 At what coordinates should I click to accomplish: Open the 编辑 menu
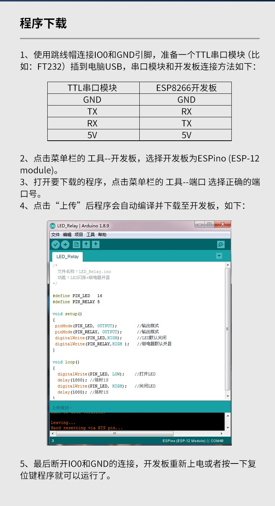tap(67, 235)
